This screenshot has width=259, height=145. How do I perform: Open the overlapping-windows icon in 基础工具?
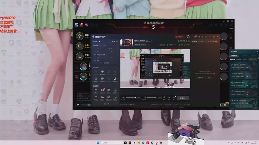click(109, 98)
